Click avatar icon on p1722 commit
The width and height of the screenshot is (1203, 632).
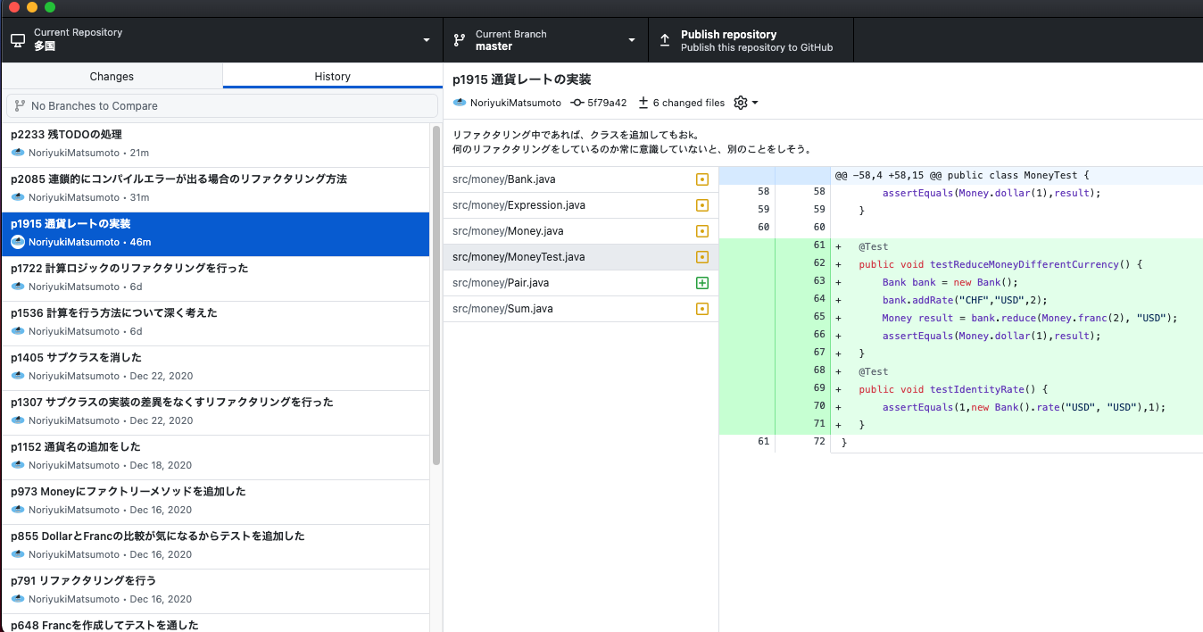(x=18, y=287)
